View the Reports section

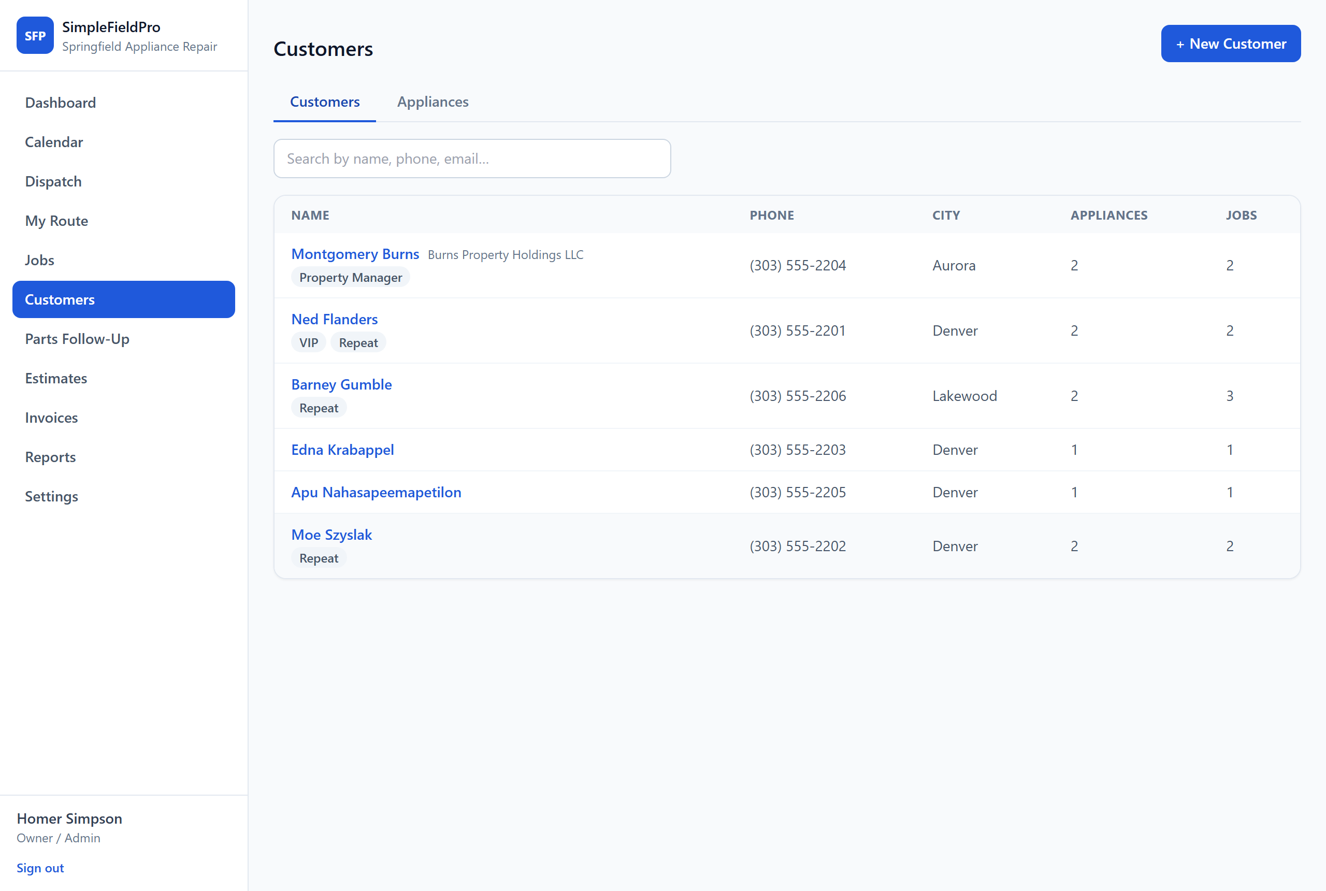[x=123, y=457]
